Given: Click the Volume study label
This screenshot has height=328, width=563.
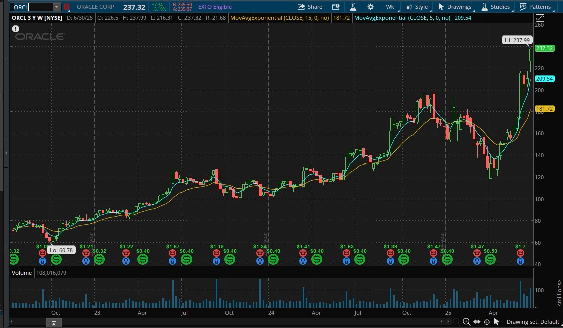Looking at the screenshot, I should tap(22, 273).
